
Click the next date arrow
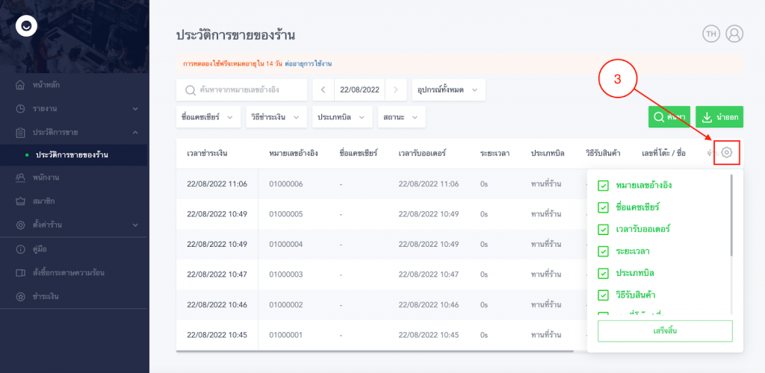(x=395, y=90)
